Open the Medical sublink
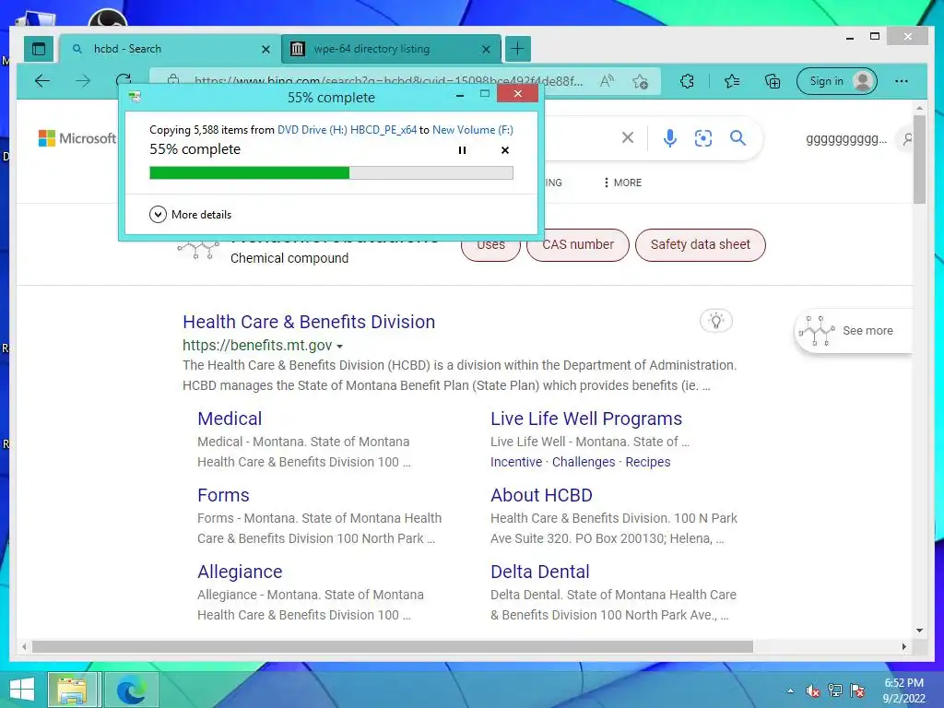This screenshot has width=944, height=708. pyautogui.click(x=230, y=419)
